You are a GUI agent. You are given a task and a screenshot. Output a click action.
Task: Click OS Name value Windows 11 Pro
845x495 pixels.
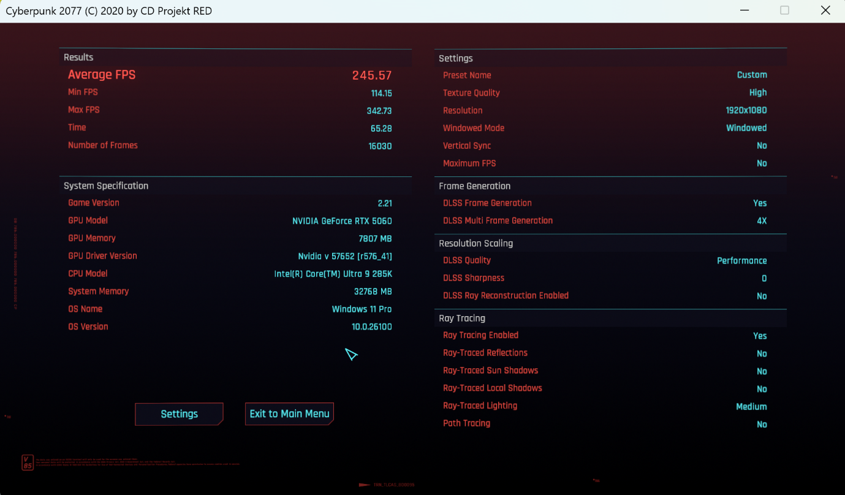[x=362, y=309]
